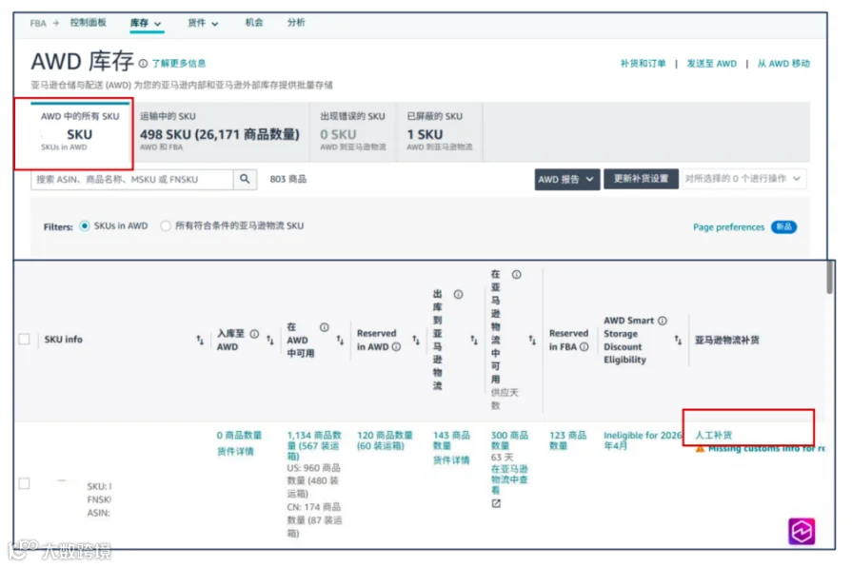Open info icon beside AWD 库存 title

pos(143,64)
